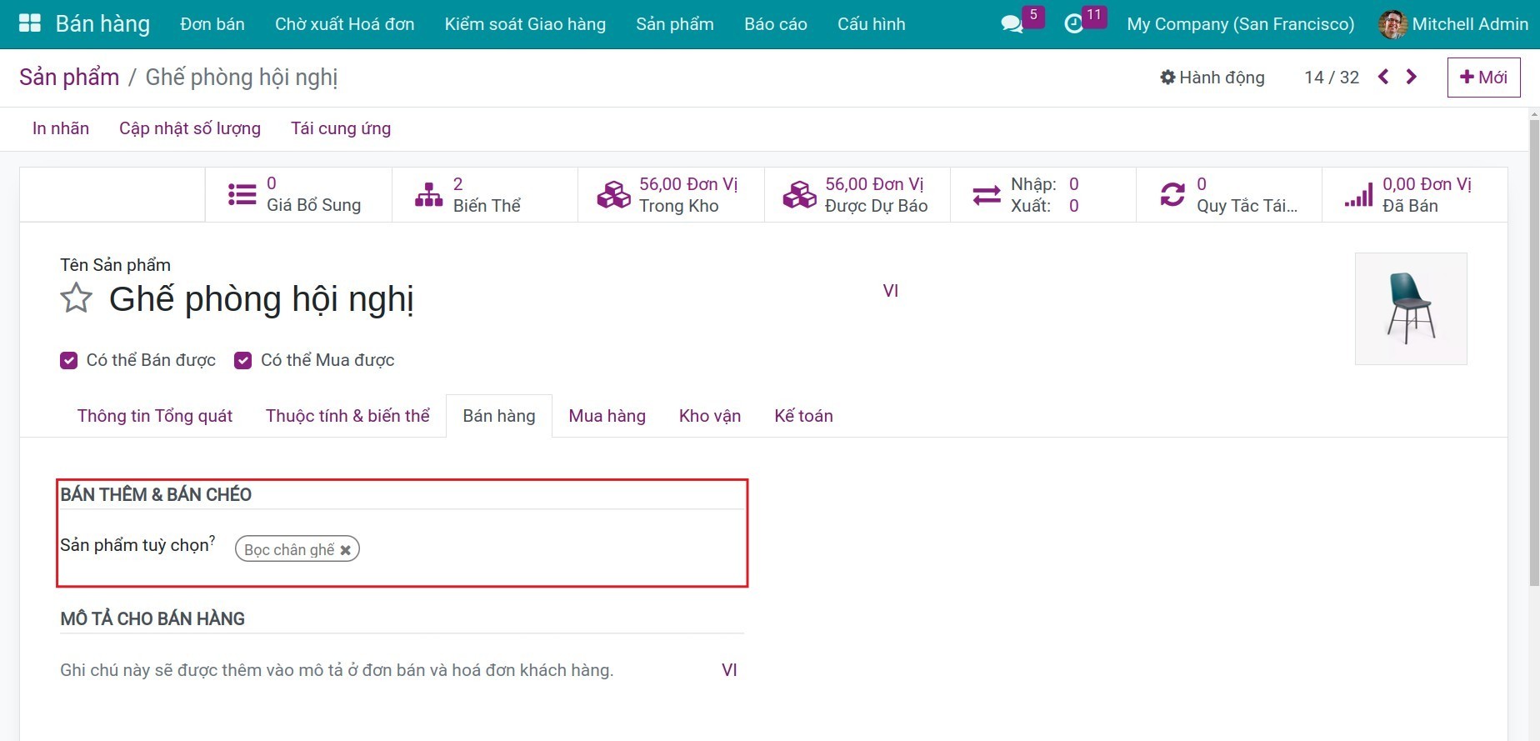
Task: Go to next product record arrow
Action: [x=1412, y=77]
